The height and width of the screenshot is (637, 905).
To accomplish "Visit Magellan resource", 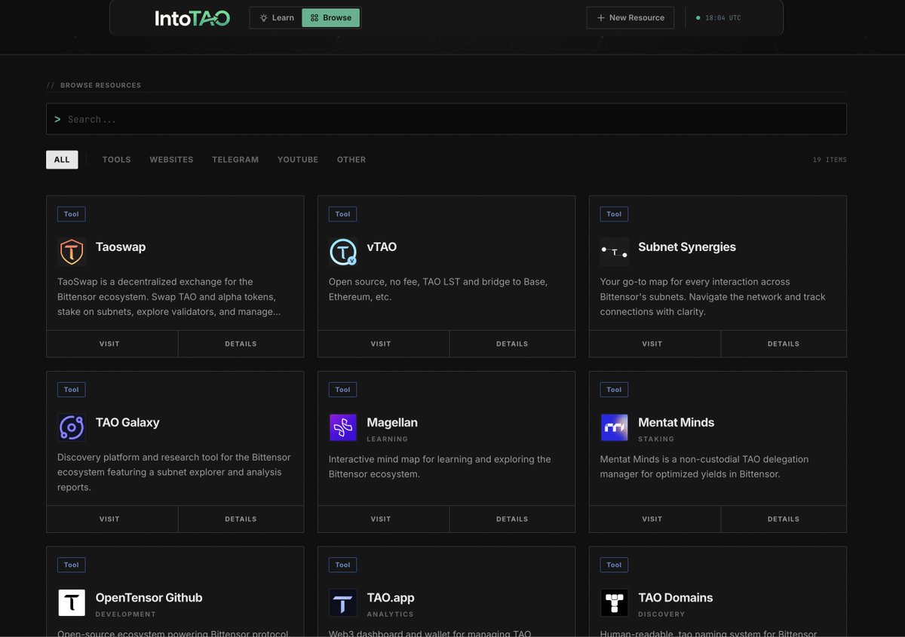I will point(384,519).
